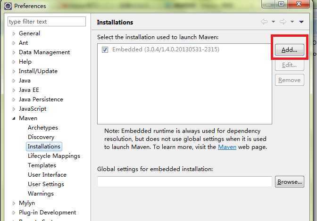Open the preferences page view menu triangle

point(301,22)
